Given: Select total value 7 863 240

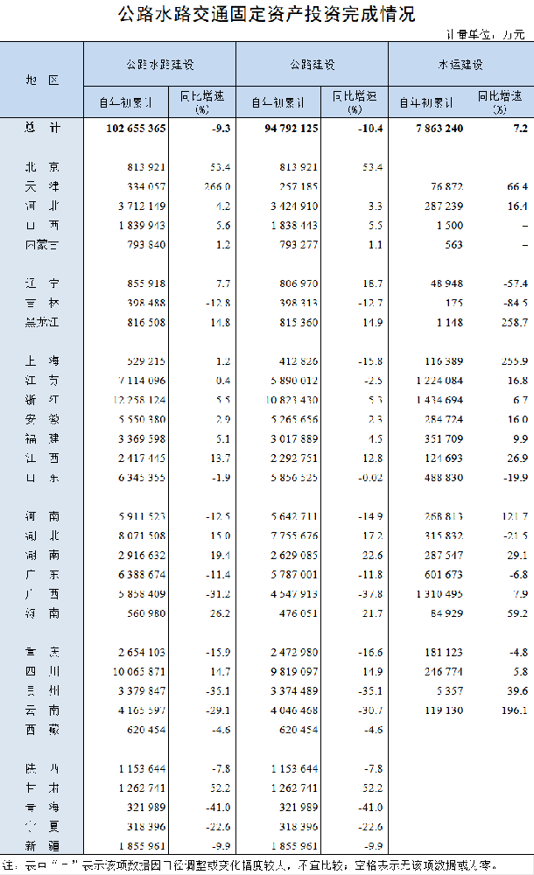Looking at the screenshot, I should pos(439,129).
